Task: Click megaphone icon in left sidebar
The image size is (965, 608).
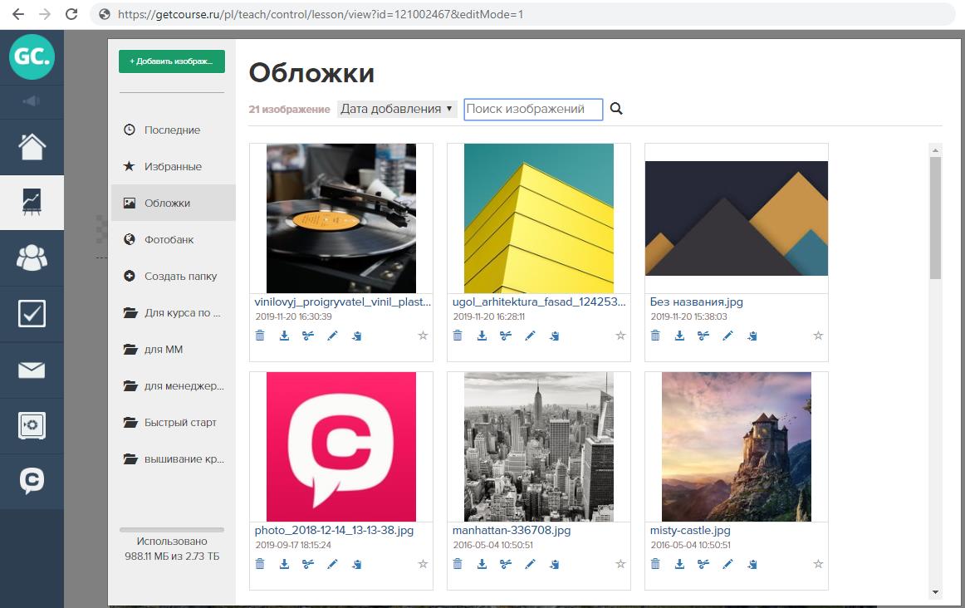Action: [32, 101]
